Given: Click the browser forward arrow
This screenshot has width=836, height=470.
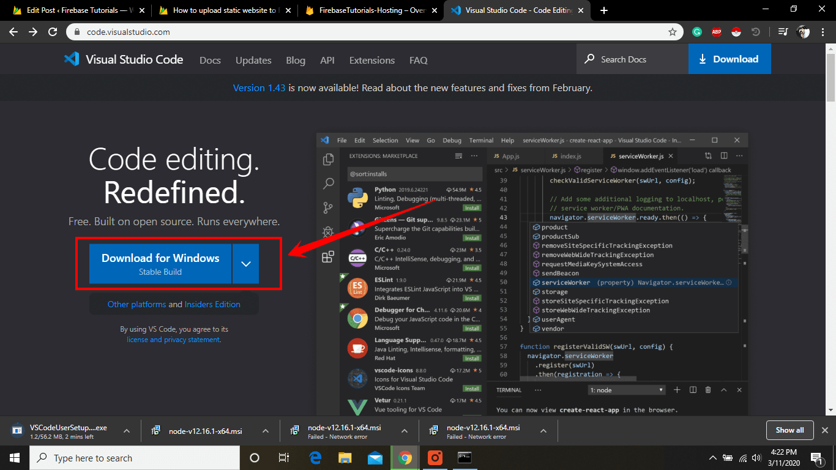Looking at the screenshot, I should (x=33, y=32).
